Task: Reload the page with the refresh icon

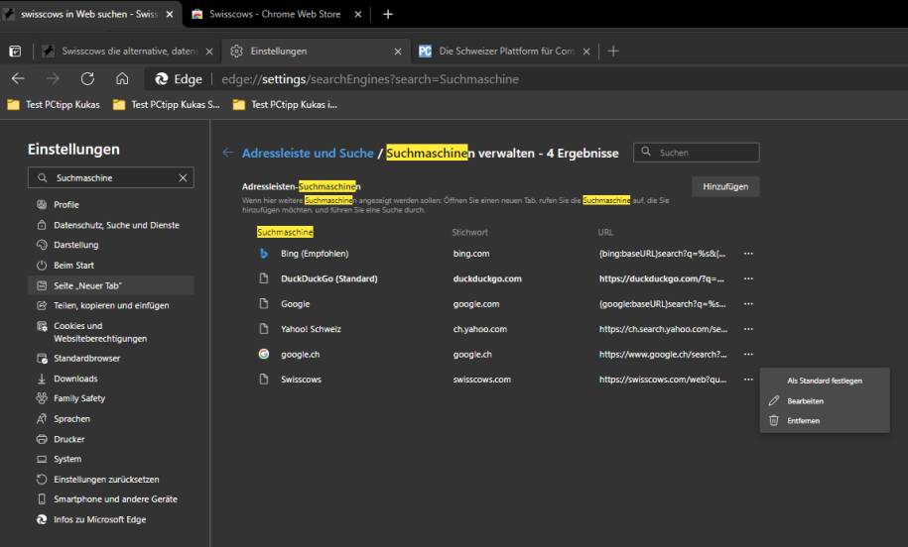Action: [87, 78]
